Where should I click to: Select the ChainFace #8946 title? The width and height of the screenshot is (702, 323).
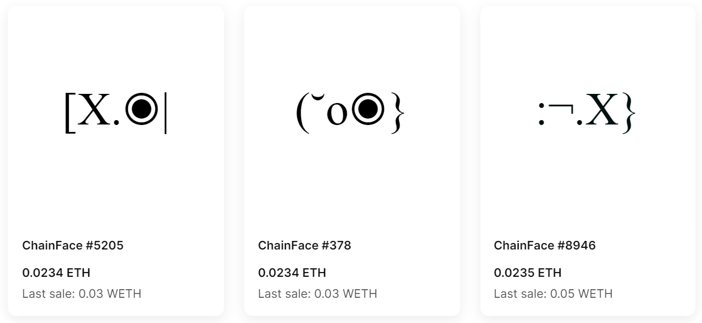(x=545, y=246)
